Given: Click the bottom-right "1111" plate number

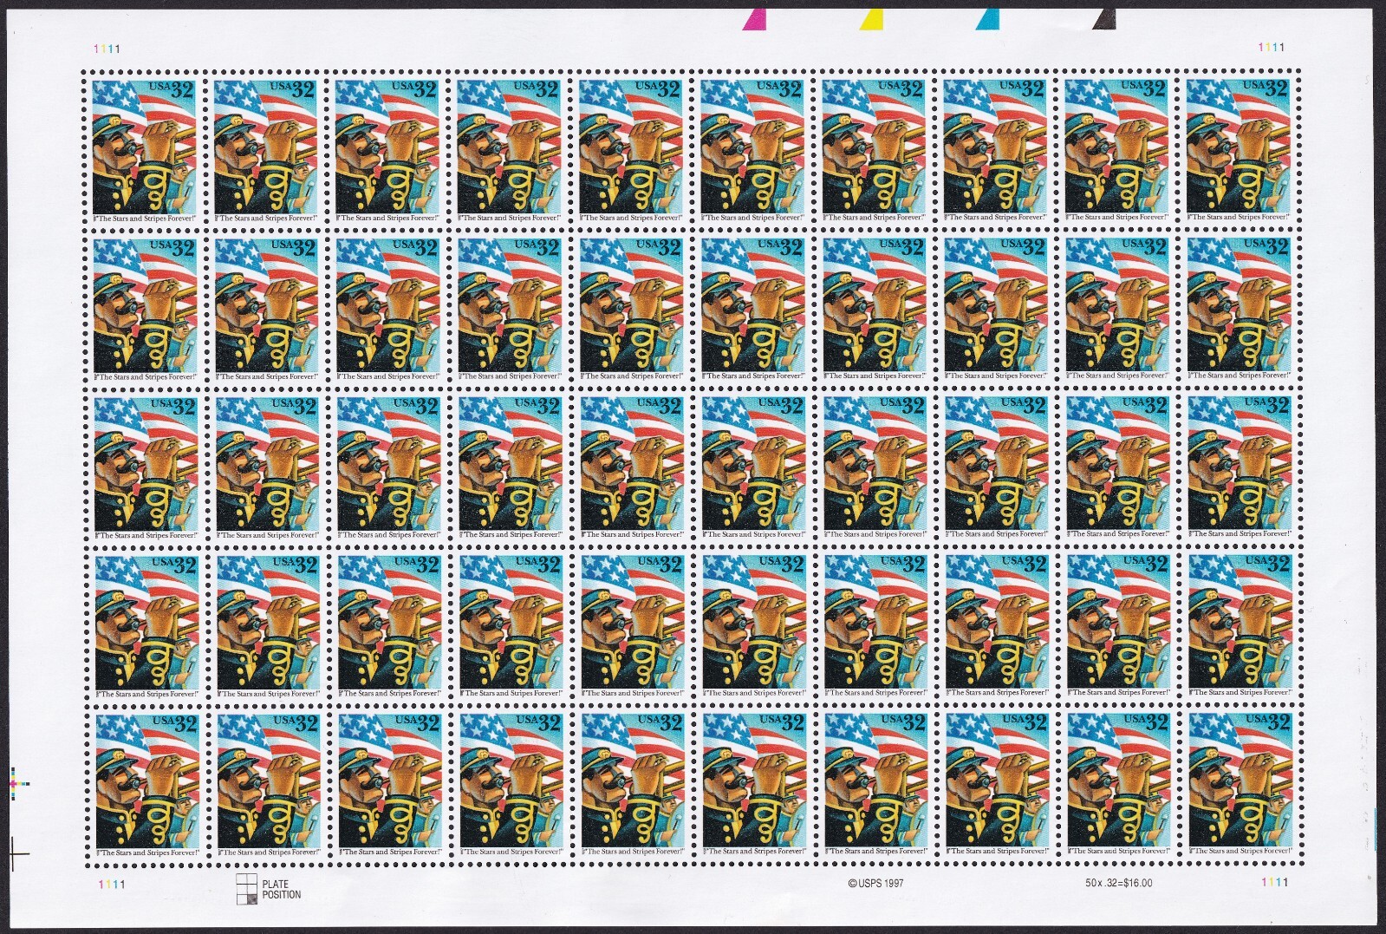Looking at the screenshot, I should click(x=1275, y=883).
